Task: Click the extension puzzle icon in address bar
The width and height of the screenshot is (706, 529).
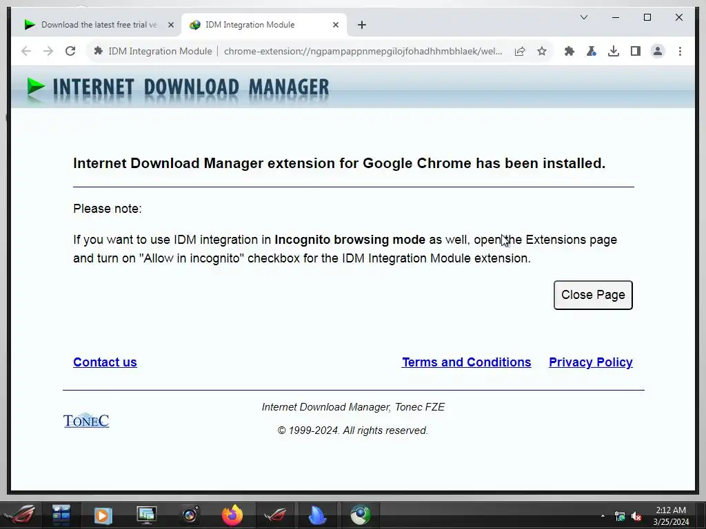Action: click(98, 51)
